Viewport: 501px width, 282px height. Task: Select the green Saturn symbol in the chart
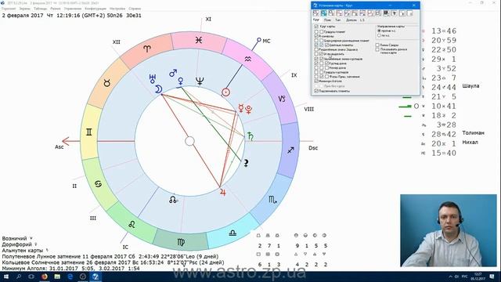click(250, 136)
